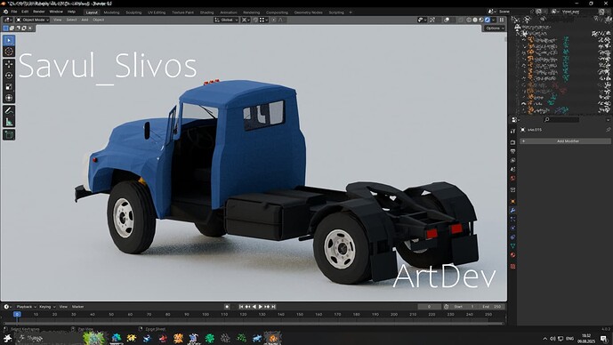This screenshot has width=613, height=345.
Task: Open the timeline Keying dropdown
Action: coord(47,307)
